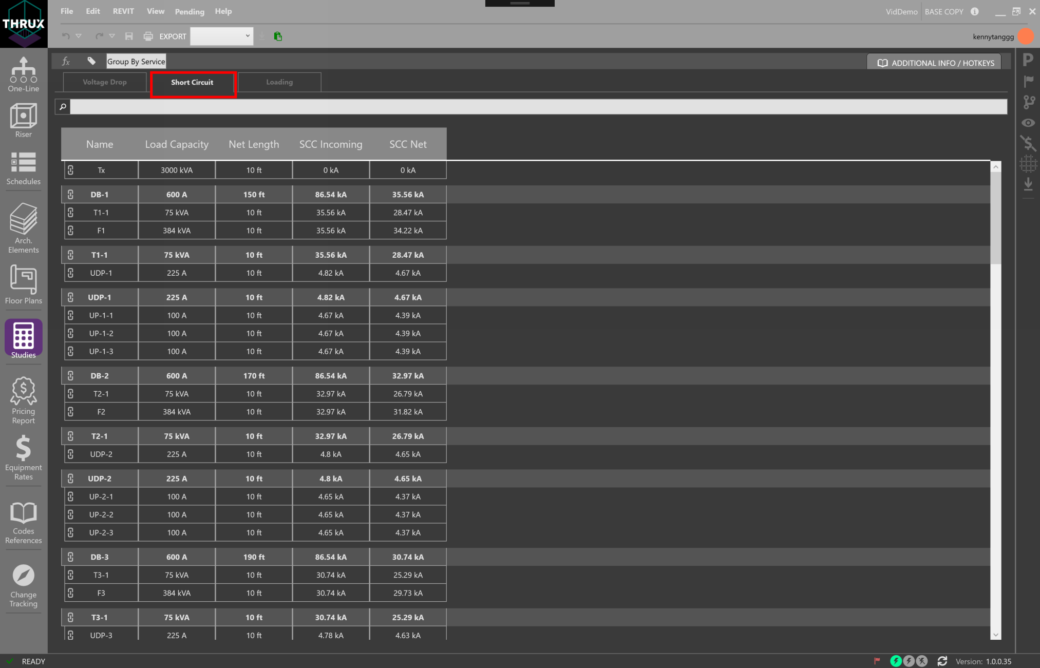Click the print icon in the toolbar
Image resolution: width=1040 pixels, height=668 pixels.
(148, 36)
